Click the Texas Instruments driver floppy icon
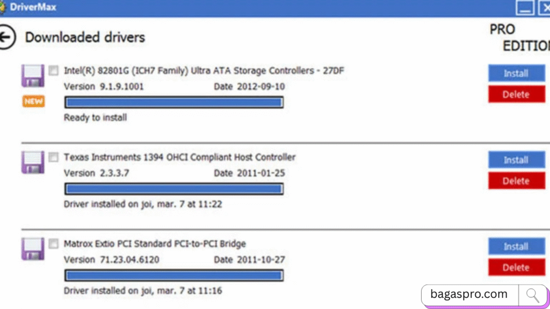Screen dimensions: 550x309 coord(32,162)
